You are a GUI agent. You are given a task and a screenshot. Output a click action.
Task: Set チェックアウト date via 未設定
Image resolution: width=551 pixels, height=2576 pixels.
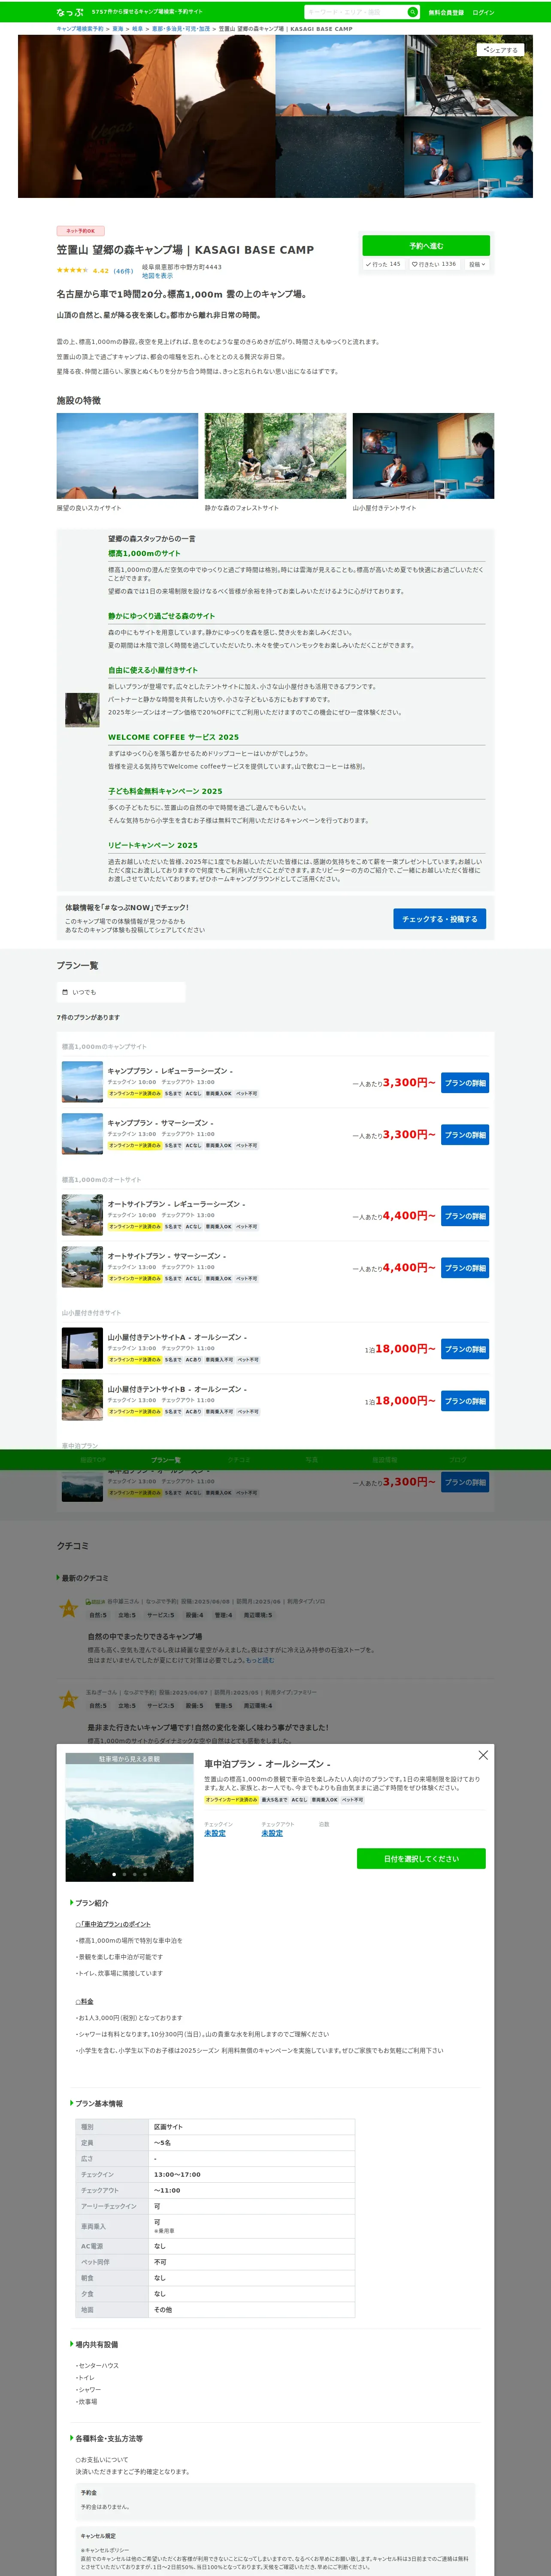pos(272,1833)
